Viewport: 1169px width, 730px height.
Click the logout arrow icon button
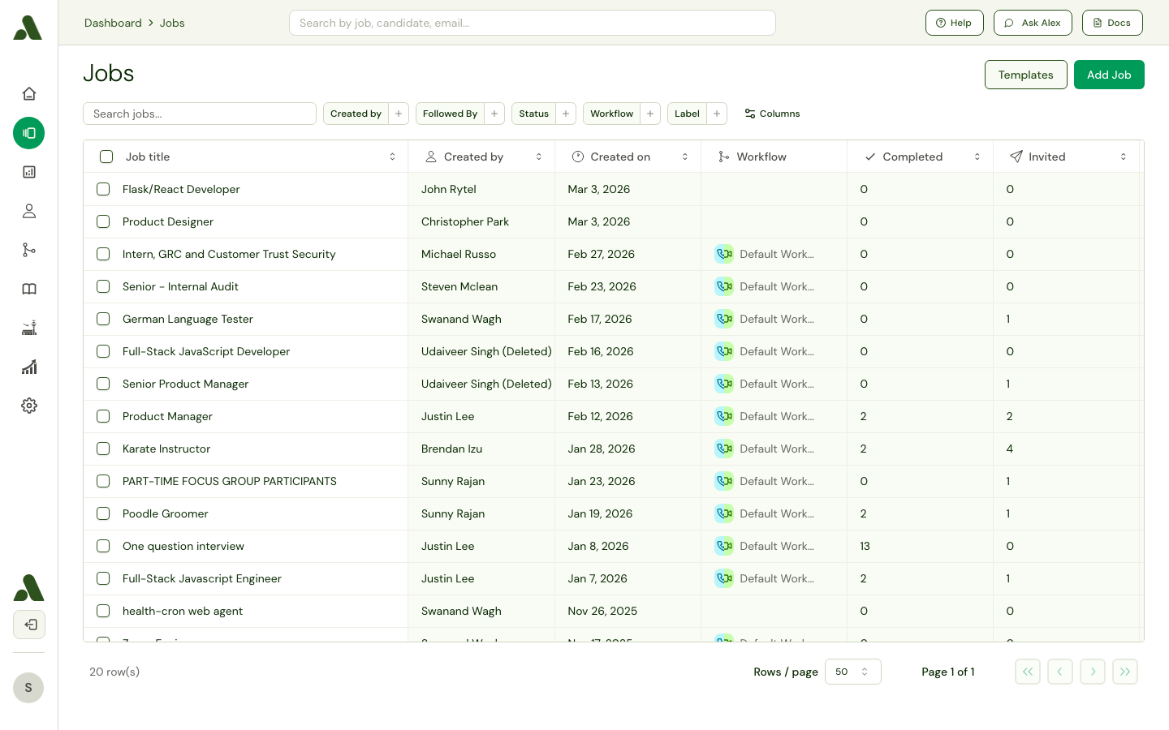(x=29, y=625)
